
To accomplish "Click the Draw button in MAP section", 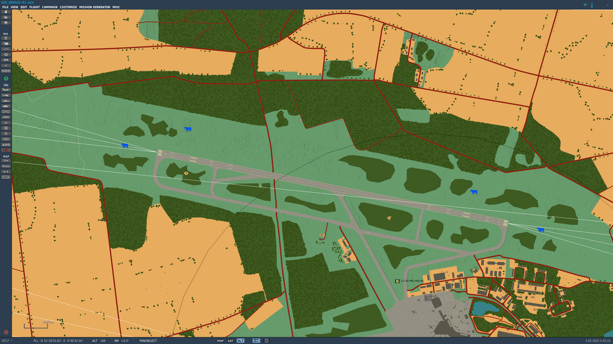I will point(6,166).
